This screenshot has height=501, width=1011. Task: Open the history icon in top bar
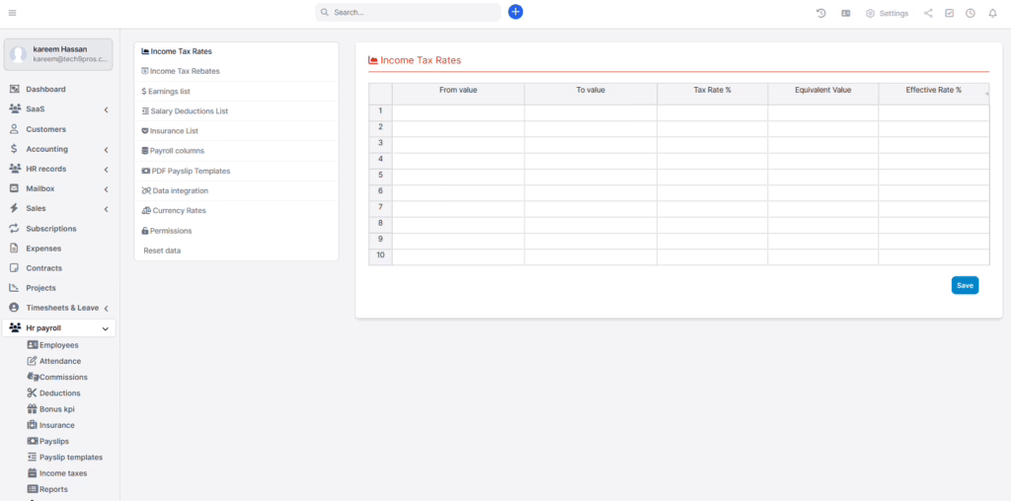pos(820,13)
